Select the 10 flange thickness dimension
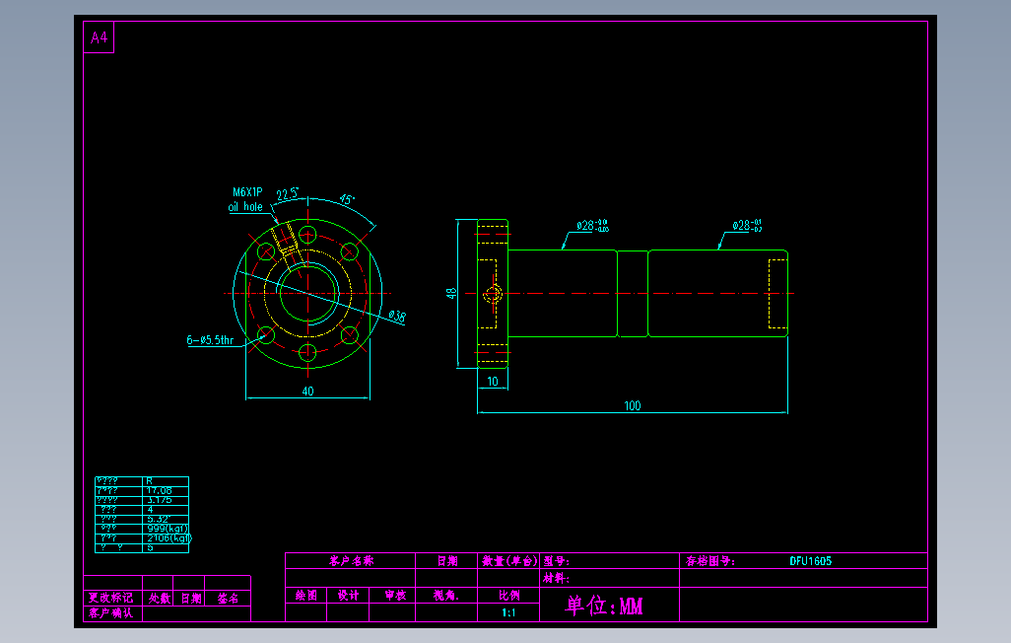 tap(493, 381)
